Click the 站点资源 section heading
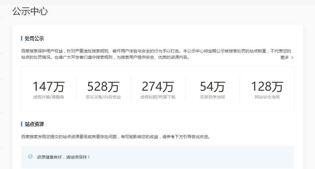 tap(34, 124)
